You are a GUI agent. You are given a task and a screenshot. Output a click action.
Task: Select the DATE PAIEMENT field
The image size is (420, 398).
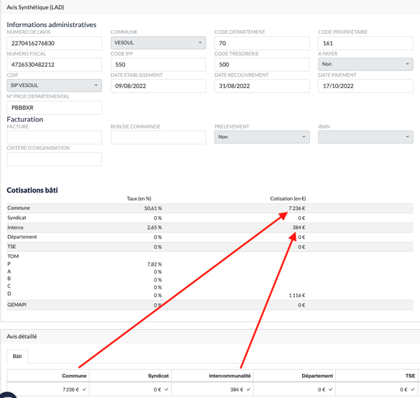(x=365, y=86)
